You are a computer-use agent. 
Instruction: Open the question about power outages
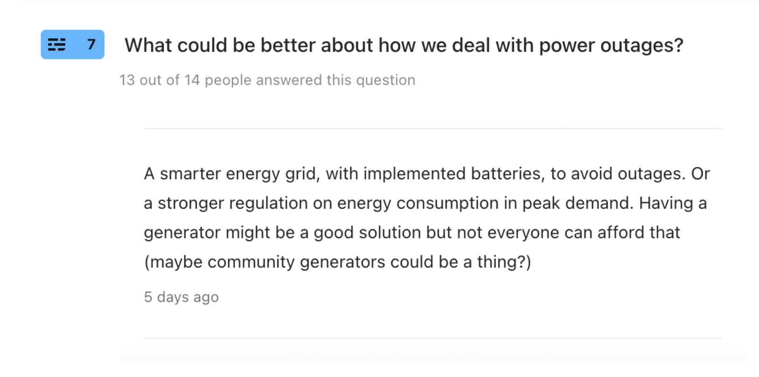(x=403, y=45)
